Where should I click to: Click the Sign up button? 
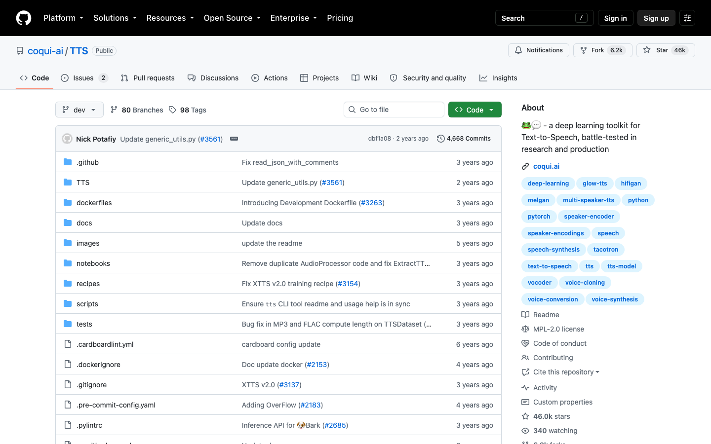pos(656,18)
